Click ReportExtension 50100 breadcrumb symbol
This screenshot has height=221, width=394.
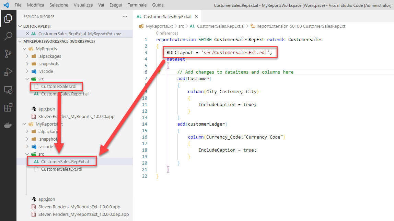click(x=301, y=26)
